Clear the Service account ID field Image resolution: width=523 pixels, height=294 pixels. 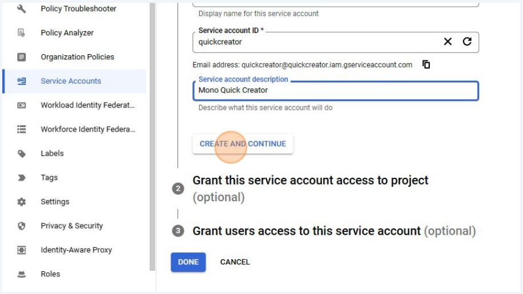[x=448, y=42]
